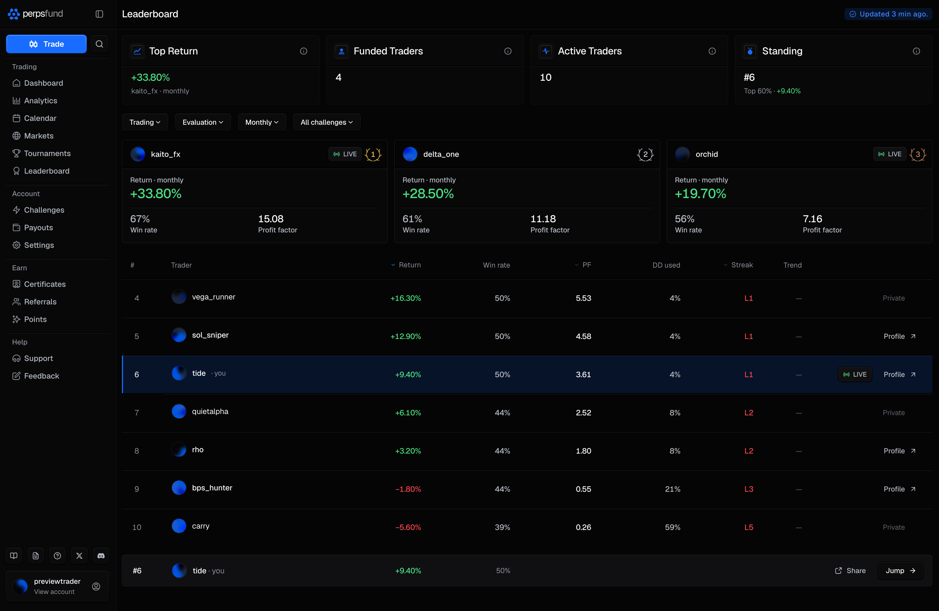Screen dimensions: 939x611
Task: Open rho Profile link
Action: [899, 451]
